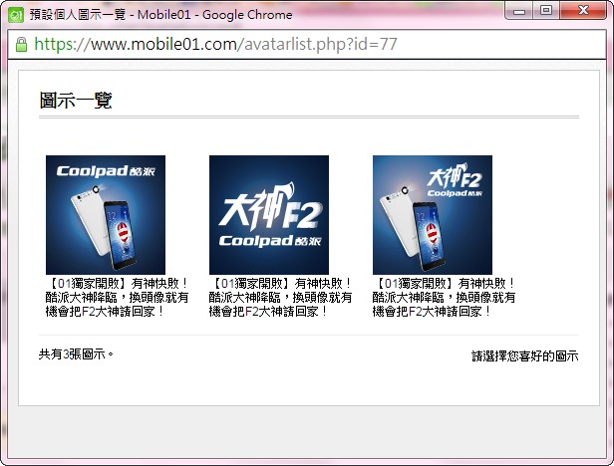Pick the avatar with 大神F2 logo above phone
Screen dimensions: 614x466
(433, 215)
